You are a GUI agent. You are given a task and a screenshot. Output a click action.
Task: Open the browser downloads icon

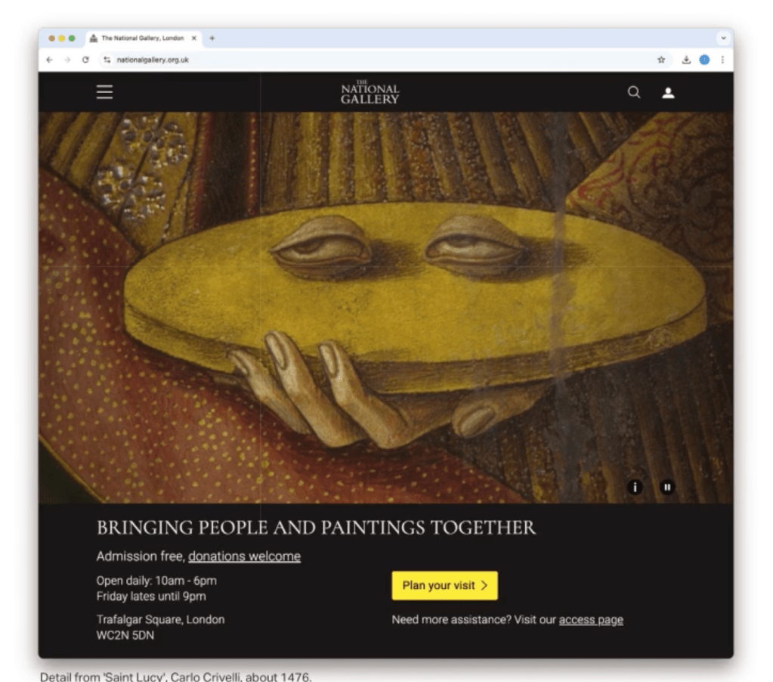686,60
